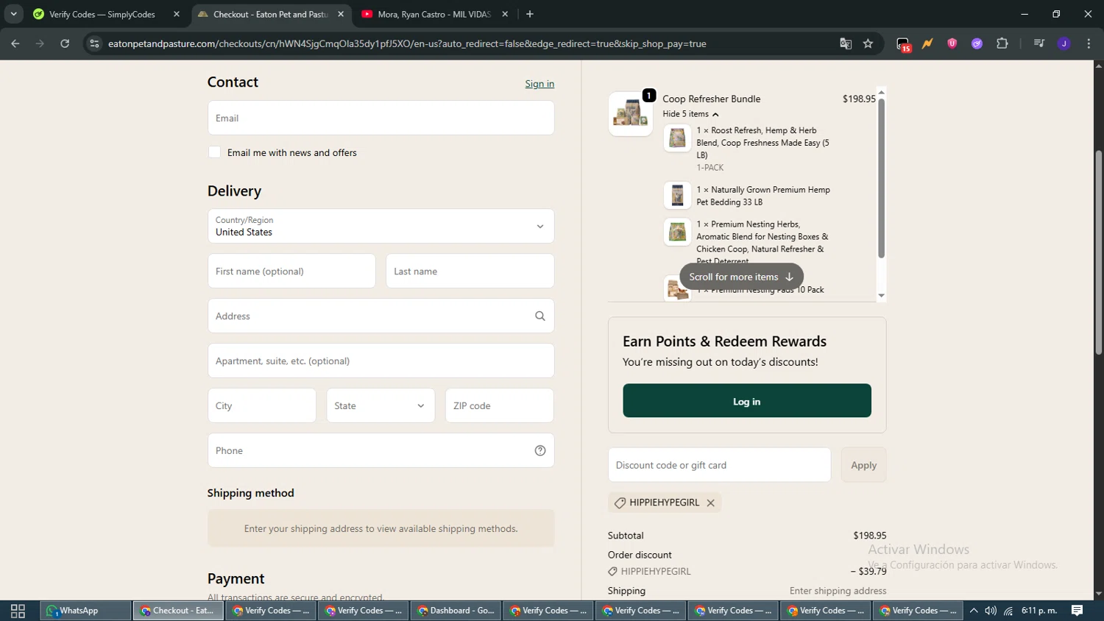Click the First name (optional) field

pyautogui.click(x=291, y=271)
